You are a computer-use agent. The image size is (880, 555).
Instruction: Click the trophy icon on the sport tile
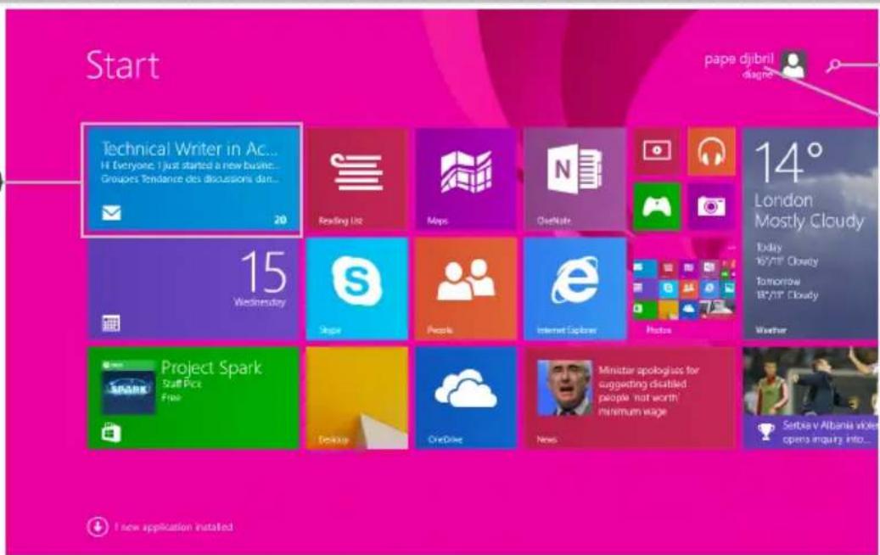coord(765,431)
